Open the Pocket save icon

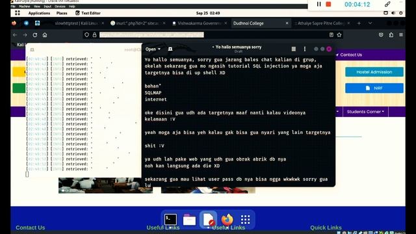381,34
